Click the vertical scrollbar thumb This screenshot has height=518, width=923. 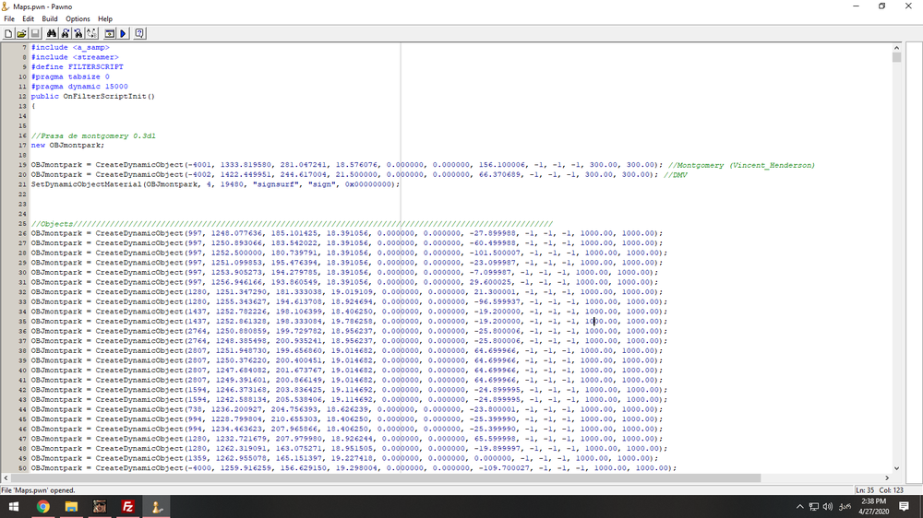click(x=896, y=57)
